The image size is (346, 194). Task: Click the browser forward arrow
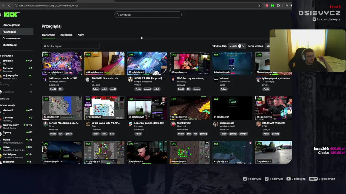click(x=3, y=5)
